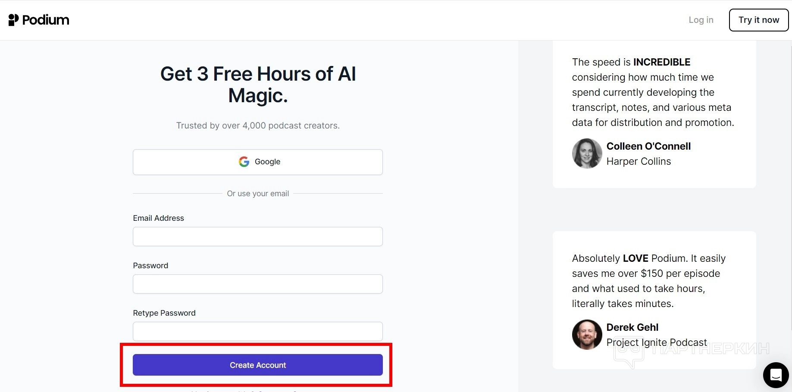This screenshot has height=392, width=792.
Task: Click the Harper Collins company text
Action: click(x=638, y=161)
